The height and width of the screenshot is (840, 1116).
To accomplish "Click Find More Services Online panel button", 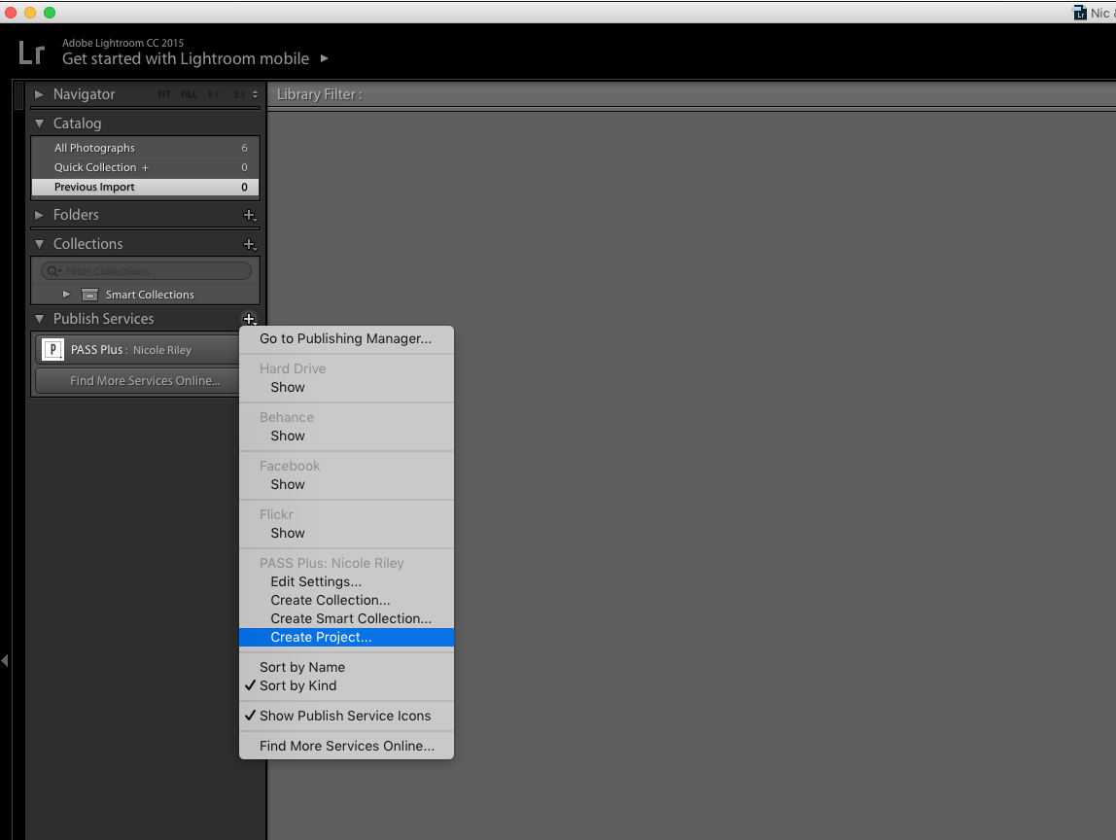I will (138, 381).
